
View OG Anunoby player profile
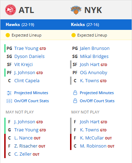94,73
